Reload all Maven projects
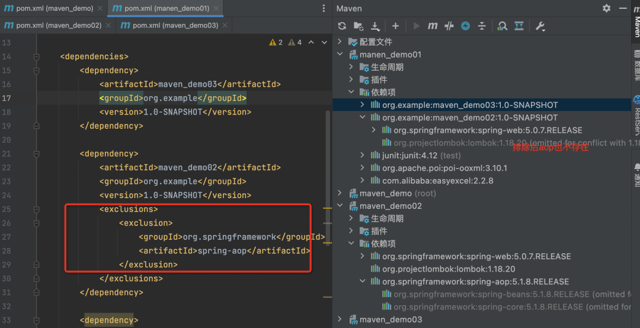Image resolution: width=640 pixels, height=328 pixels. pos(342,26)
